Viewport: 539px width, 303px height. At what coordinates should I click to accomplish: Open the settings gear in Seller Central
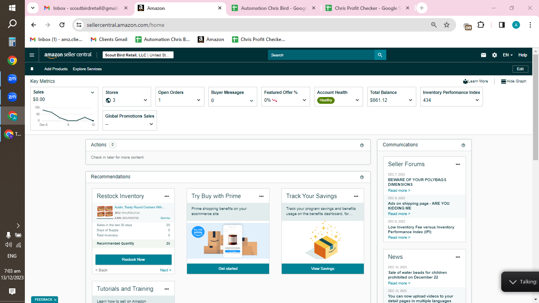click(x=494, y=55)
